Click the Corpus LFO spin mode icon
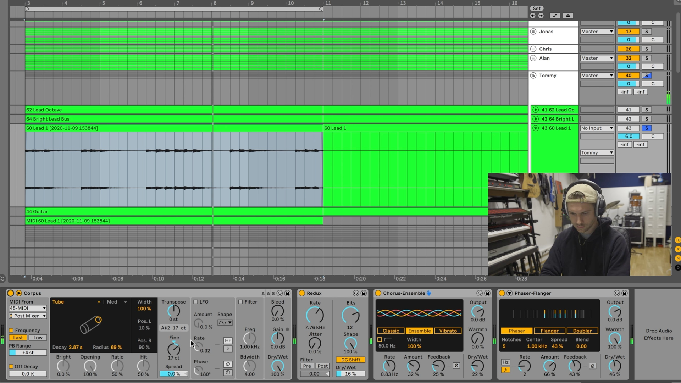The height and width of the screenshot is (383, 681). [x=228, y=372]
